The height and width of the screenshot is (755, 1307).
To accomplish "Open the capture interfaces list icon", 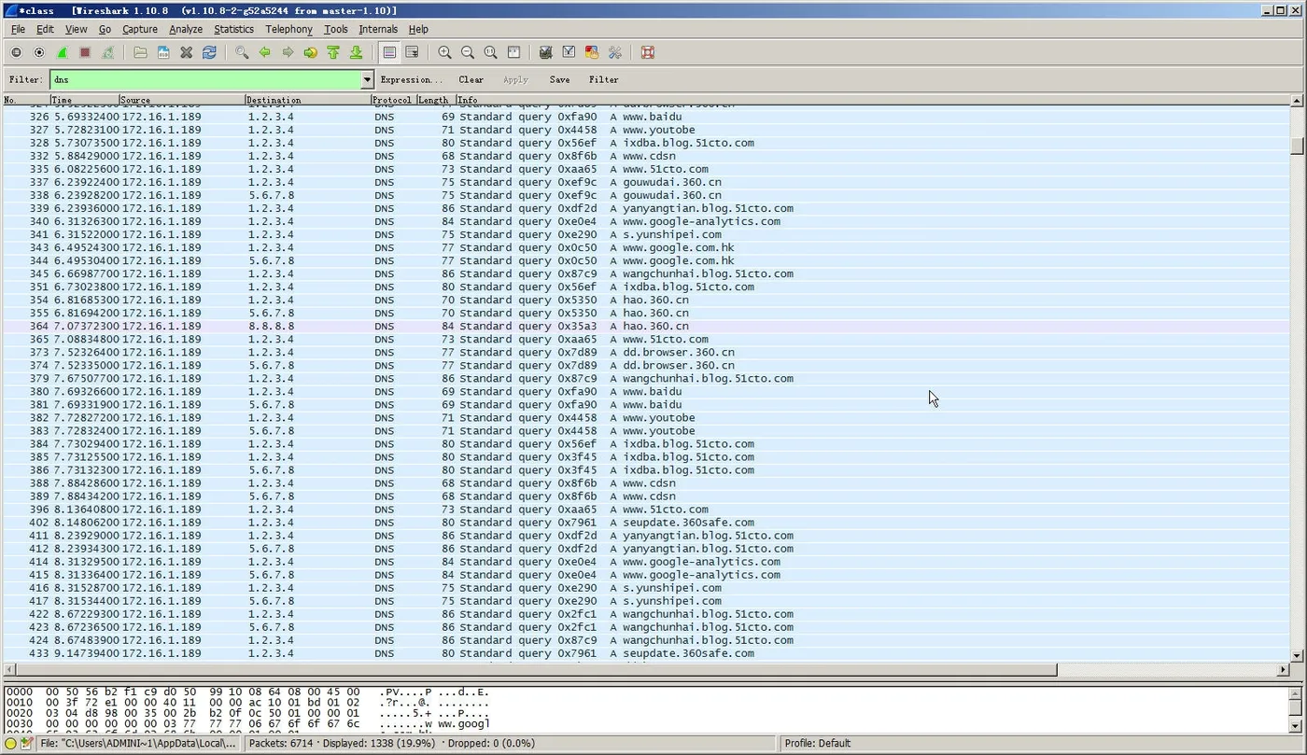I will coord(16,53).
